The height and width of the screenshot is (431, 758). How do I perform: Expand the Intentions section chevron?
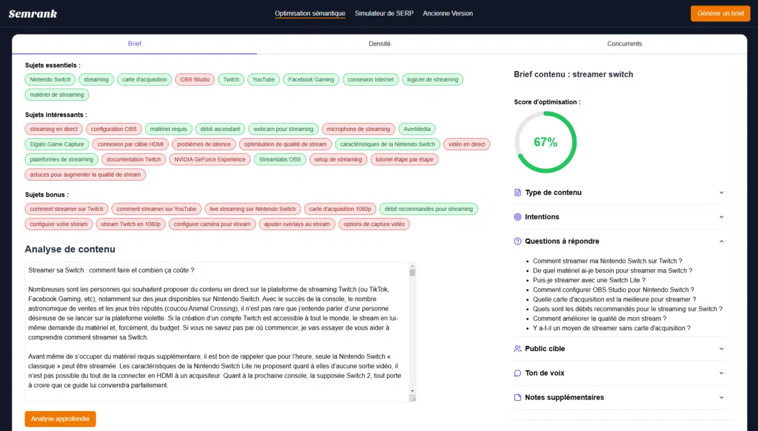(x=721, y=217)
